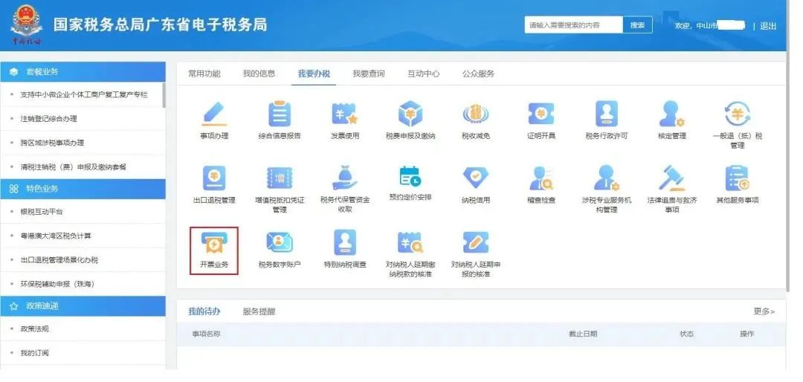
Task: Open 涉税专业服务机构管理 icon
Action: click(x=607, y=178)
